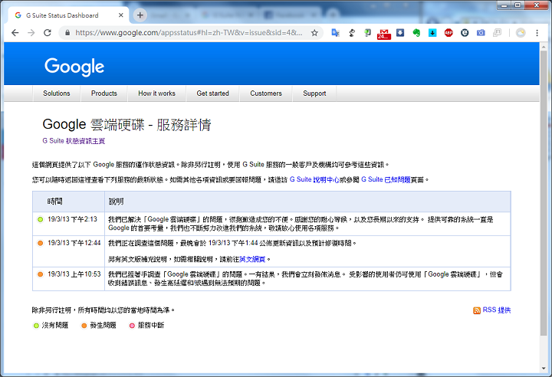552x377 pixels.
Task: Go to G Suite 狀態資訊主頁 link
Action: click(x=74, y=141)
